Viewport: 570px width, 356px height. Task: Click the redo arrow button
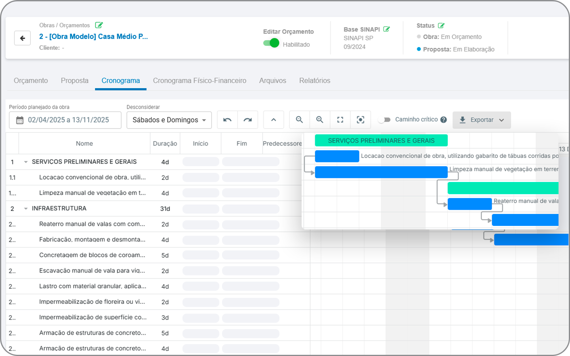pyautogui.click(x=248, y=120)
